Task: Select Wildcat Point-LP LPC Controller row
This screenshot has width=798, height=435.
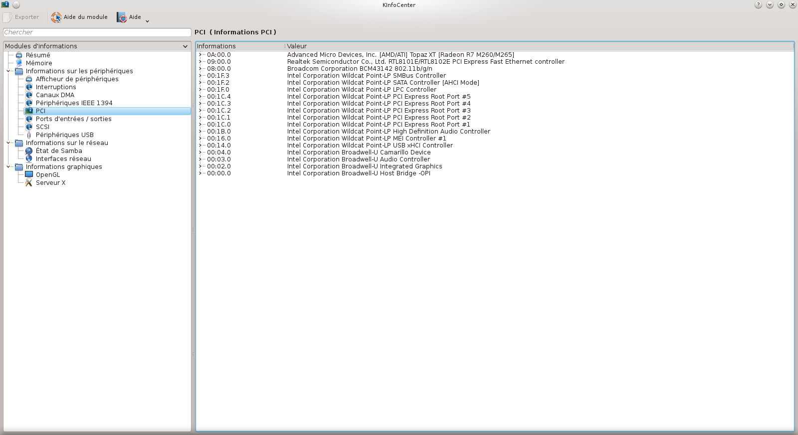Action: point(362,90)
